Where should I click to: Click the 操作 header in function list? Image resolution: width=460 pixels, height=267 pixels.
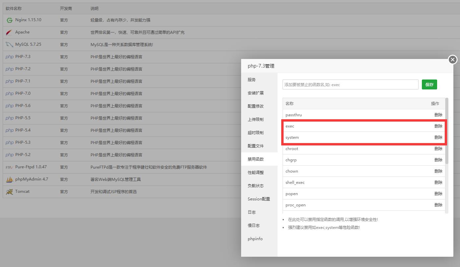pyautogui.click(x=435, y=104)
